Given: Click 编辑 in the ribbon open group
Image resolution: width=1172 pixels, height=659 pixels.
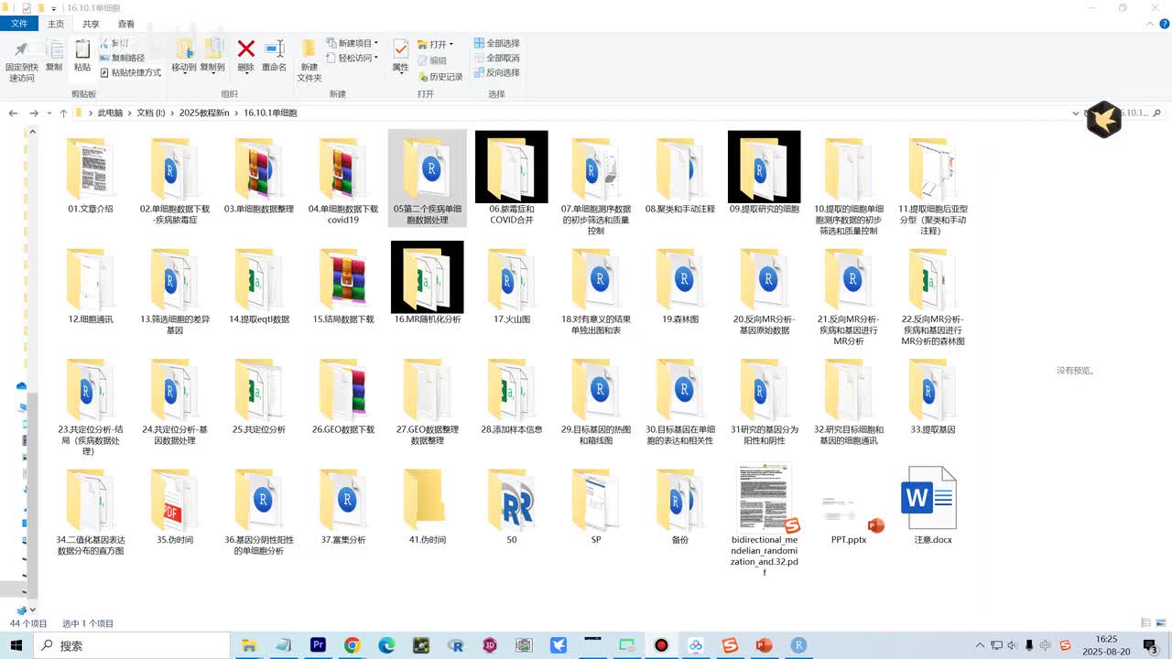Looking at the screenshot, I should [x=432, y=60].
